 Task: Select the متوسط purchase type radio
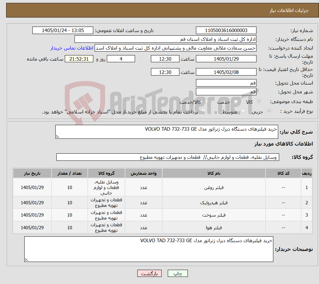coord(243,111)
